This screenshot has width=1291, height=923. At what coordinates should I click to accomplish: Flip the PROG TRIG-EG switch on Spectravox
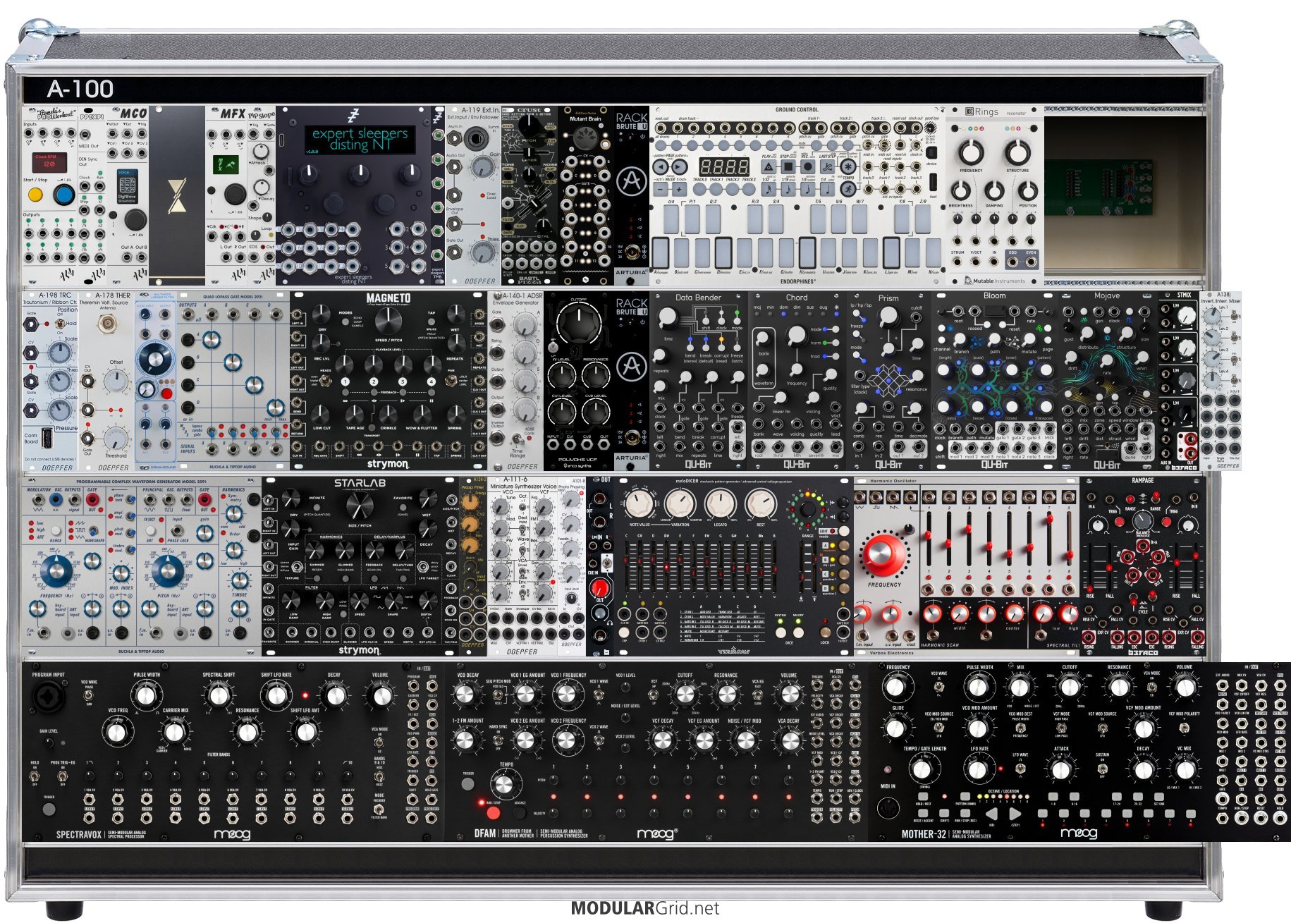(x=63, y=776)
